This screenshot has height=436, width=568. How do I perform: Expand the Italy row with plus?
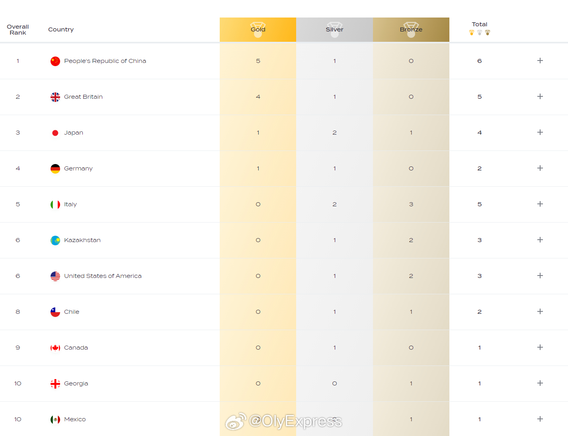click(x=540, y=204)
